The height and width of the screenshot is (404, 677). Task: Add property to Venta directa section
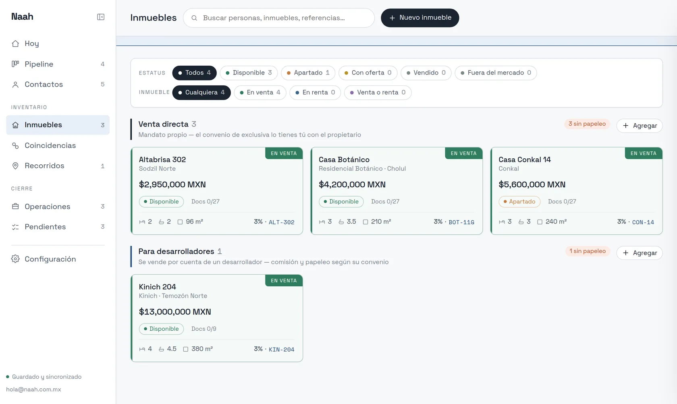640,126
